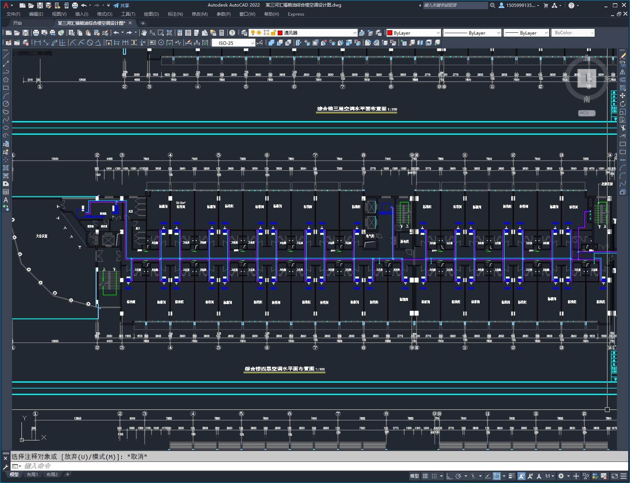Screen dimensions: 630x483
Task: Toggle polar tracking in status bar
Action: coord(459,476)
